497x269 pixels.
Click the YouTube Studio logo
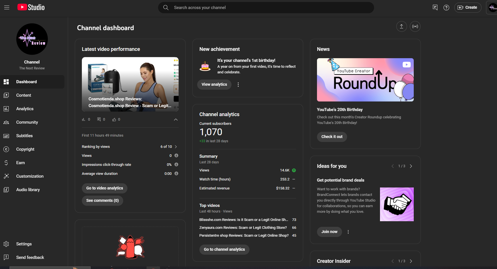tap(31, 7)
